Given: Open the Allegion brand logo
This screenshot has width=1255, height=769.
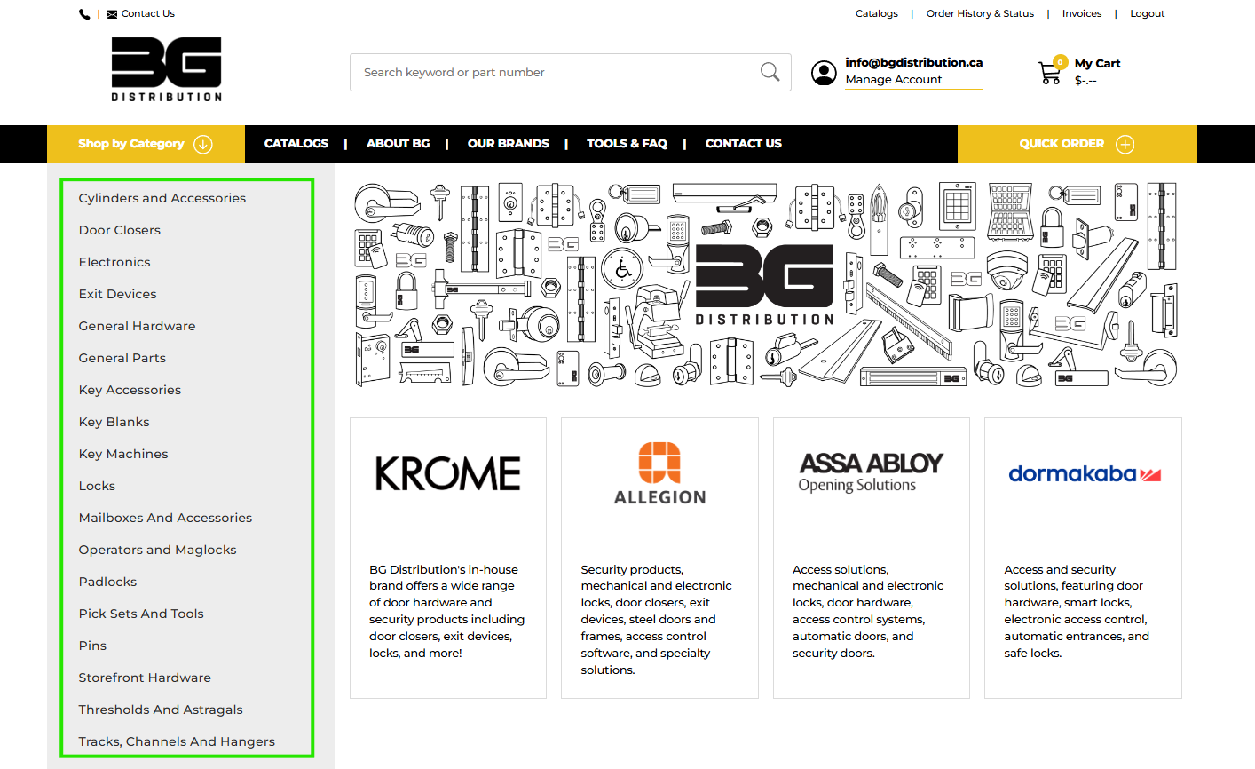Looking at the screenshot, I should point(659,474).
